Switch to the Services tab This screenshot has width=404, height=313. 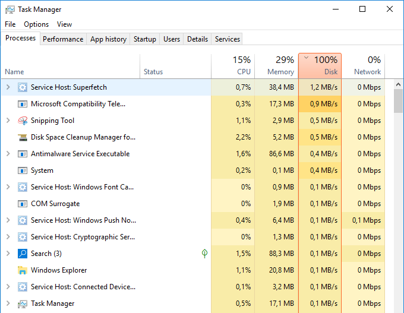[x=228, y=39]
